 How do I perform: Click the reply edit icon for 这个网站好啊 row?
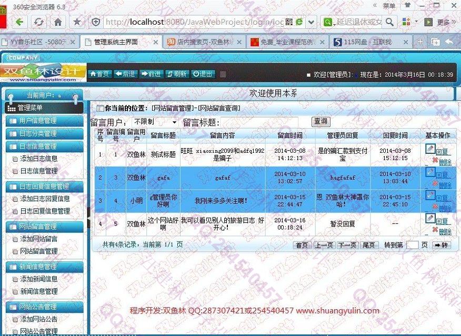pos(430,218)
